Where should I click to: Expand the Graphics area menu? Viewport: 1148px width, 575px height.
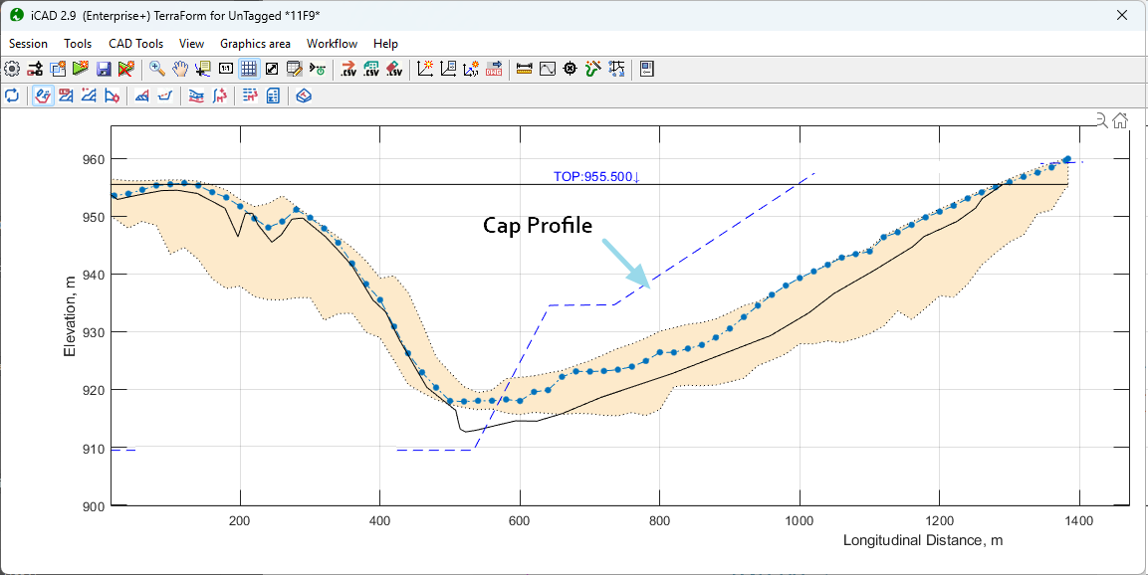255,44
